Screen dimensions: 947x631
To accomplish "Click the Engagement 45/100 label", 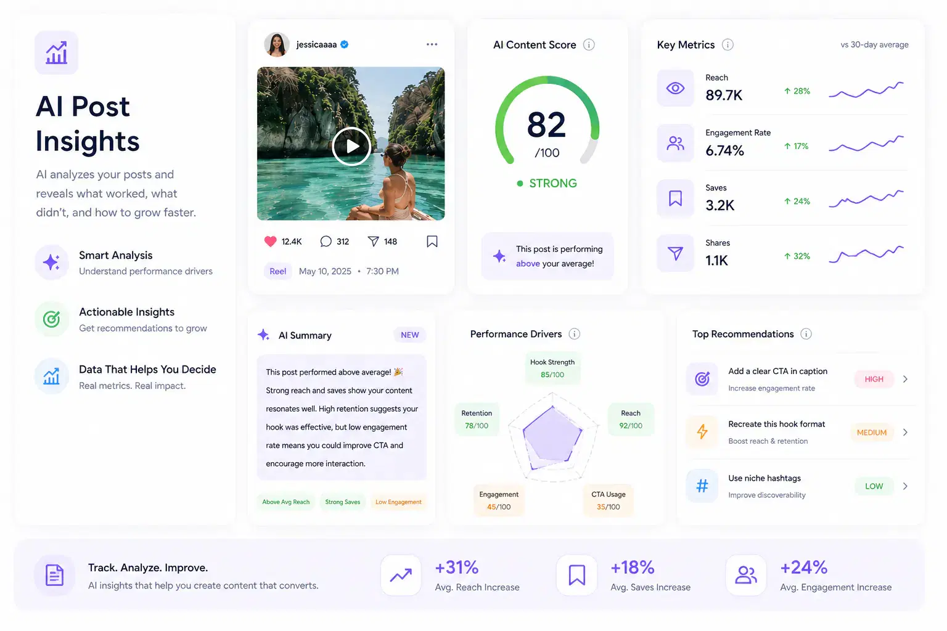I will [x=499, y=501].
